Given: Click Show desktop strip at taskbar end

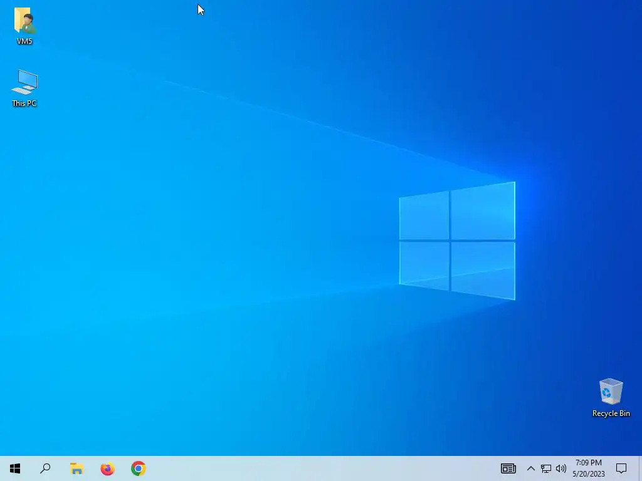Looking at the screenshot, I should pos(640,468).
